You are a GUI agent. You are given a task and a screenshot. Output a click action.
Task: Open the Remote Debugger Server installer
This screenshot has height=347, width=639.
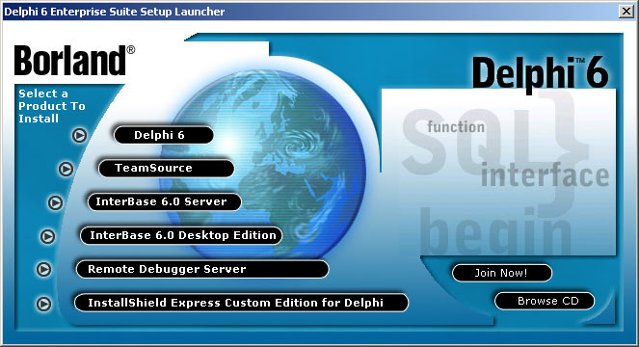coord(202,269)
